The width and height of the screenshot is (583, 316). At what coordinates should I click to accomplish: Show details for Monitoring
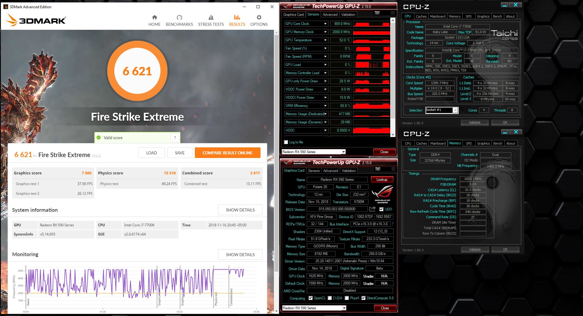(240, 255)
